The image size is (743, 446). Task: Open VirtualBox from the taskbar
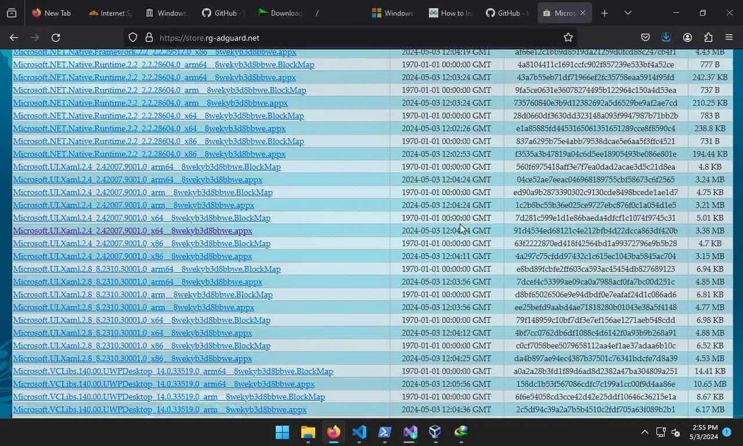point(435,432)
